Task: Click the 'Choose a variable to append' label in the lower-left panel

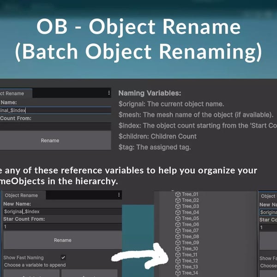Action: [x=35, y=265]
